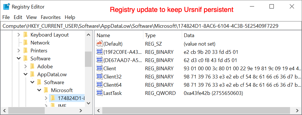Image resolution: width=302 pixels, height=115 pixels.
Task: Select the Adobe folder in the tree
Action: (45, 66)
